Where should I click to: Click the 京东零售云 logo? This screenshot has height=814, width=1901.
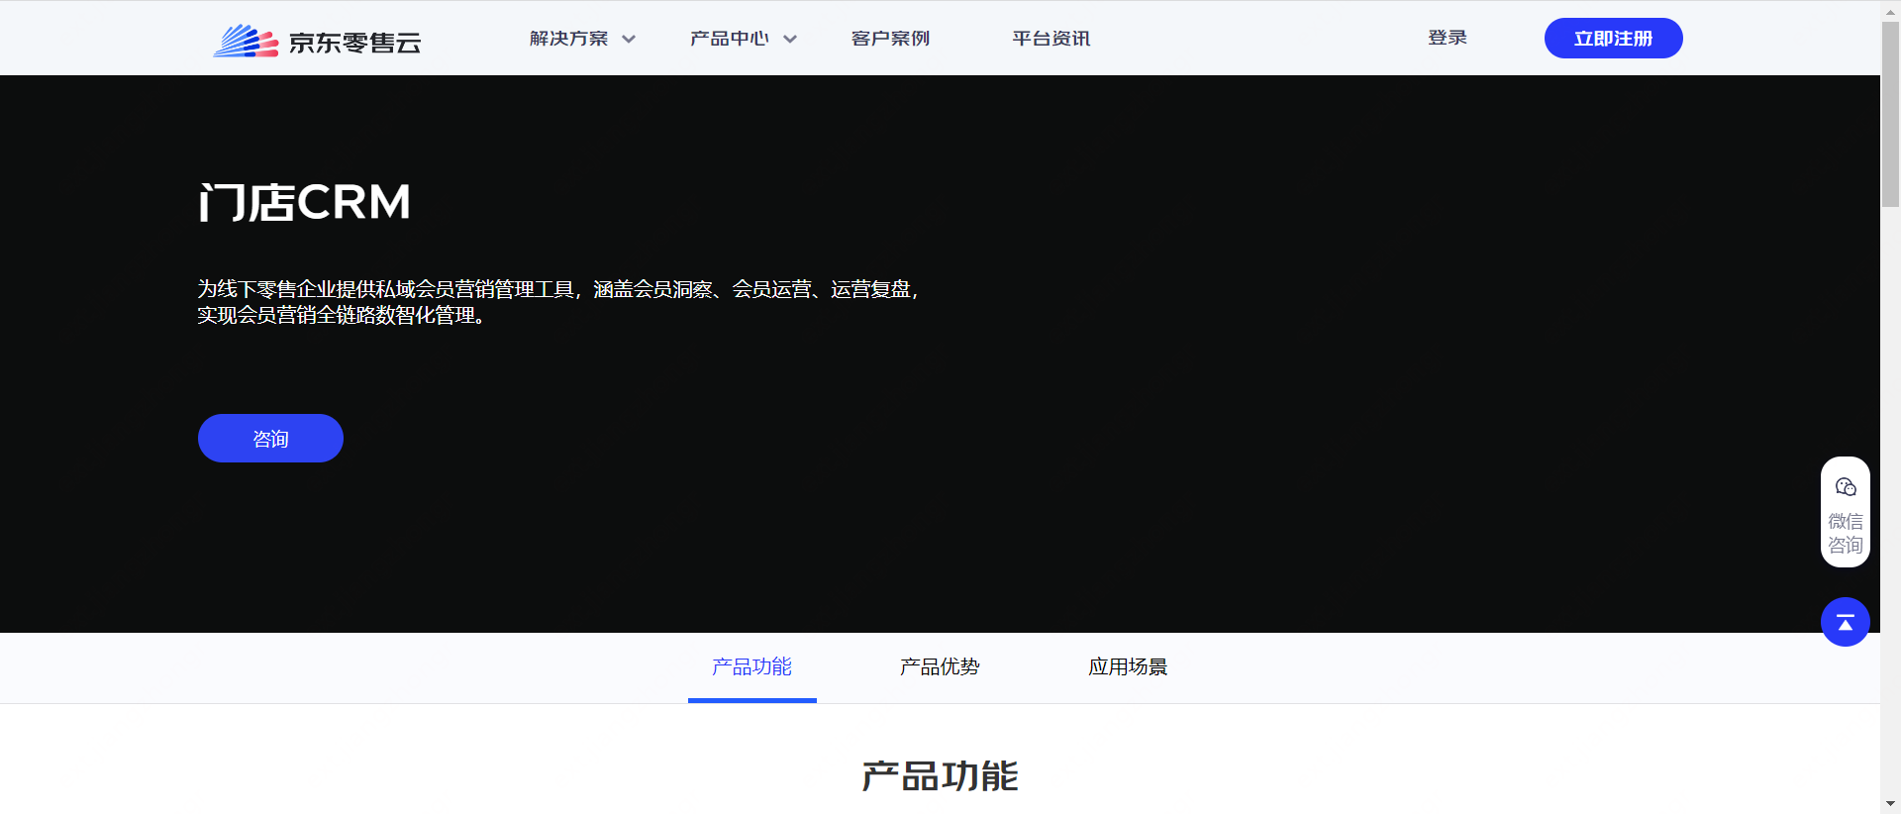point(317,41)
